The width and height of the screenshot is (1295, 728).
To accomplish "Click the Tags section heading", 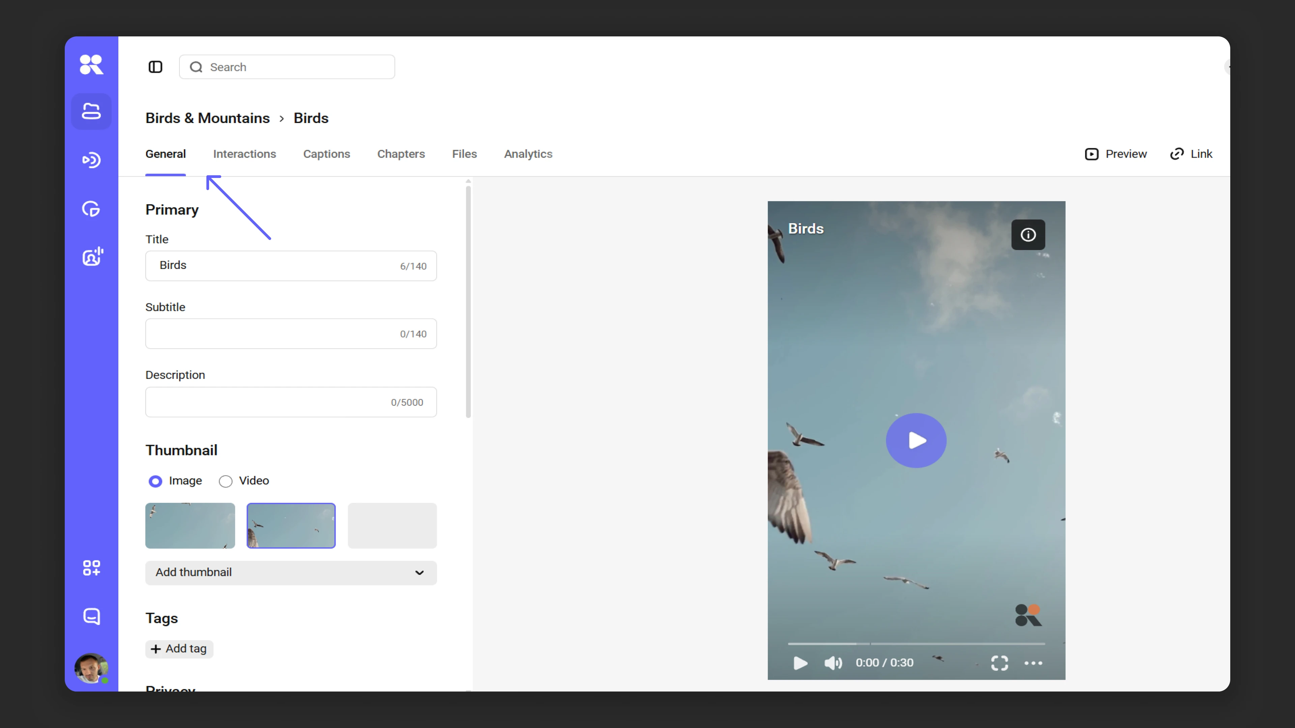I will [x=162, y=618].
